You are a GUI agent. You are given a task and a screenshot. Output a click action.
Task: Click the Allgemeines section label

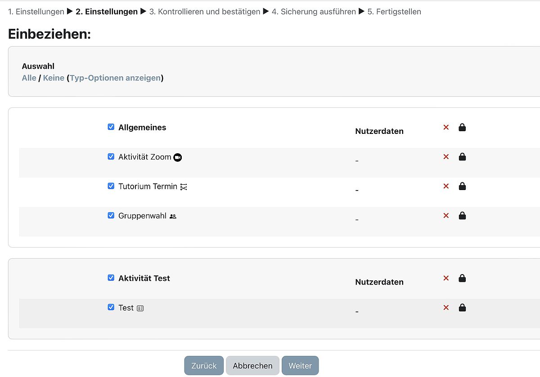coord(142,128)
